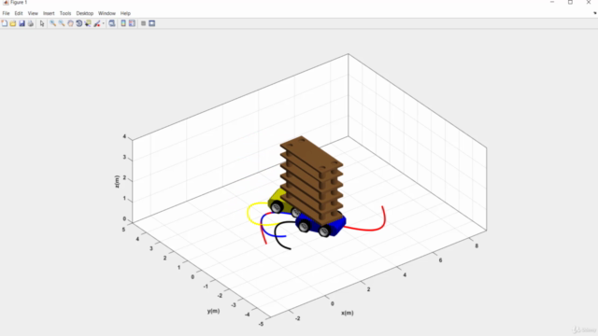This screenshot has height=336, width=598.
Task: Open the Help menu
Action: coord(125,13)
